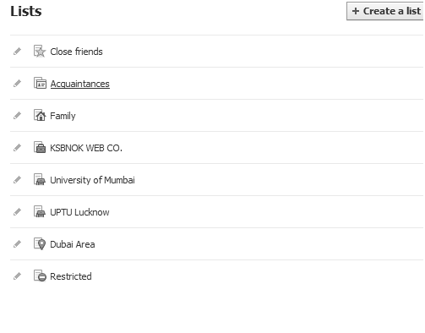Click the star list icon for Close friends

point(40,52)
